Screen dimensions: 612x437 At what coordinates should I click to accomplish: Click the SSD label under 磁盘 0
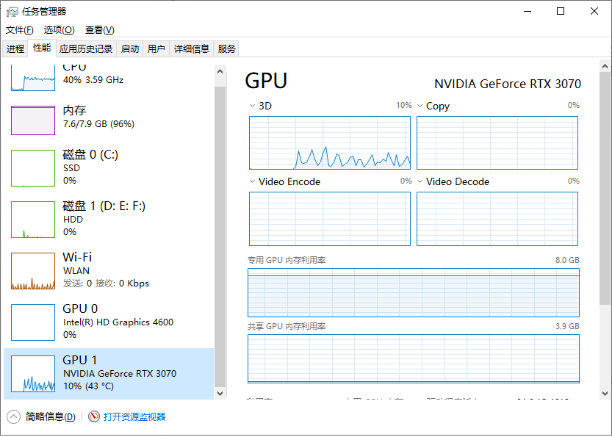71,168
